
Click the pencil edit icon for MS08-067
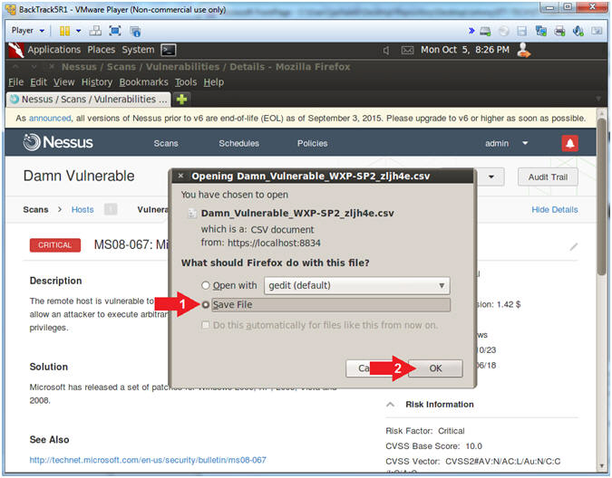click(573, 246)
